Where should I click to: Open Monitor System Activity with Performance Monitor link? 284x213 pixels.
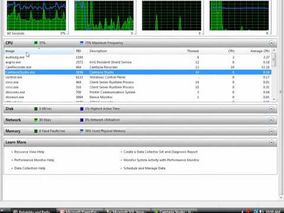click(x=161, y=160)
